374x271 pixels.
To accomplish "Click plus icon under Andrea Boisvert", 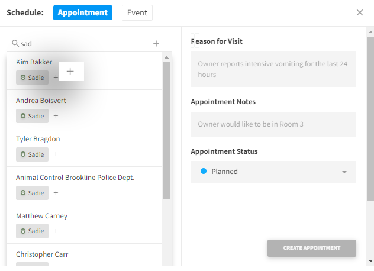I will coord(56,116).
